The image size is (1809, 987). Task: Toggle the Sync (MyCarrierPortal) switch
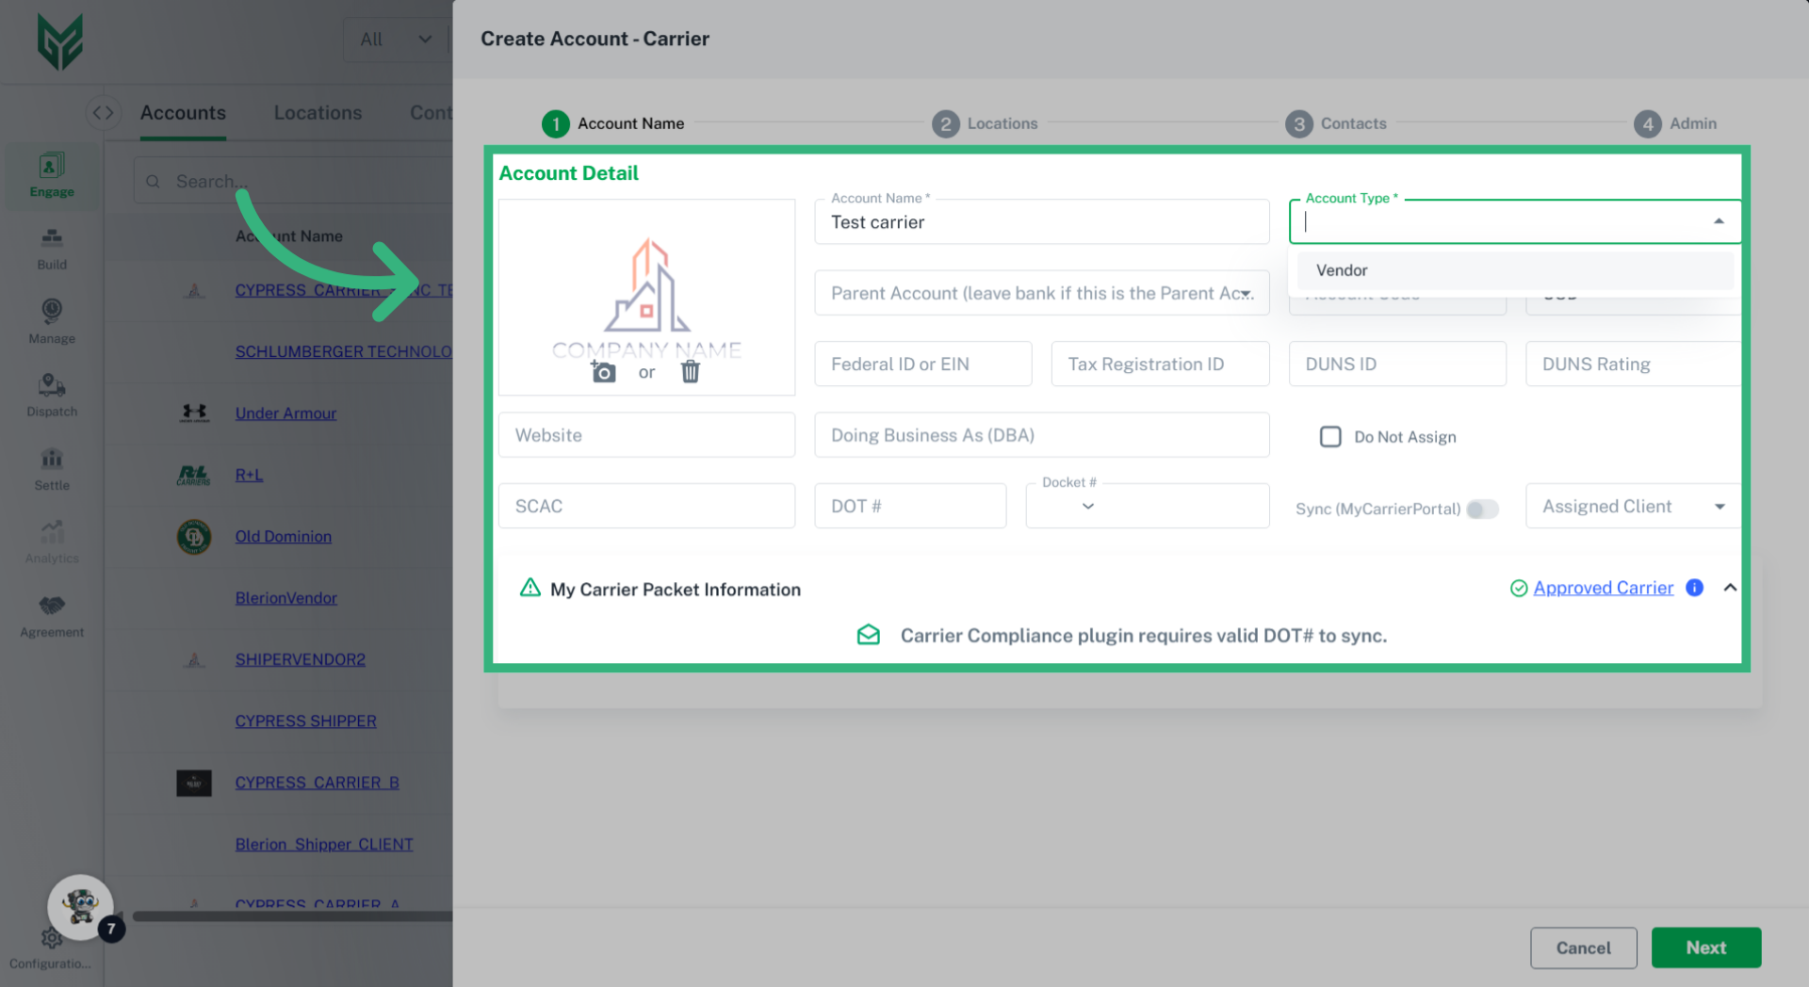(x=1482, y=510)
